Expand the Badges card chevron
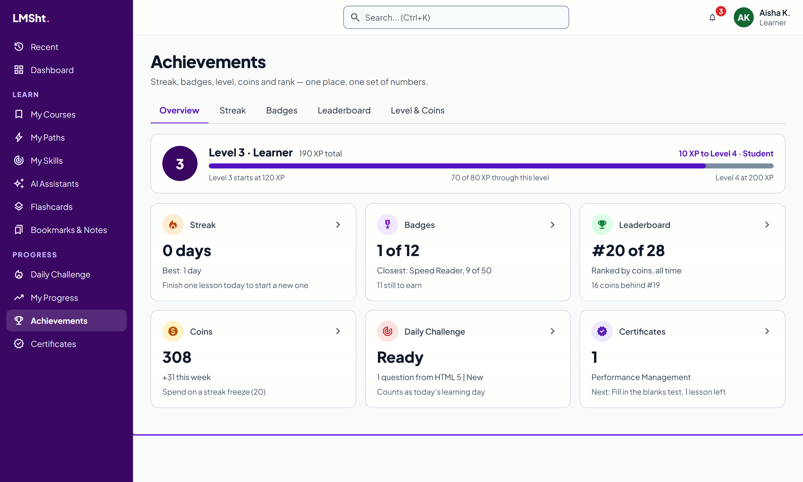The height and width of the screenshot is (482, 803). [x=552, y=225]
